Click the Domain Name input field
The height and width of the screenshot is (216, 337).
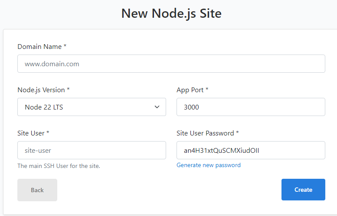click(x=171, y=64)
